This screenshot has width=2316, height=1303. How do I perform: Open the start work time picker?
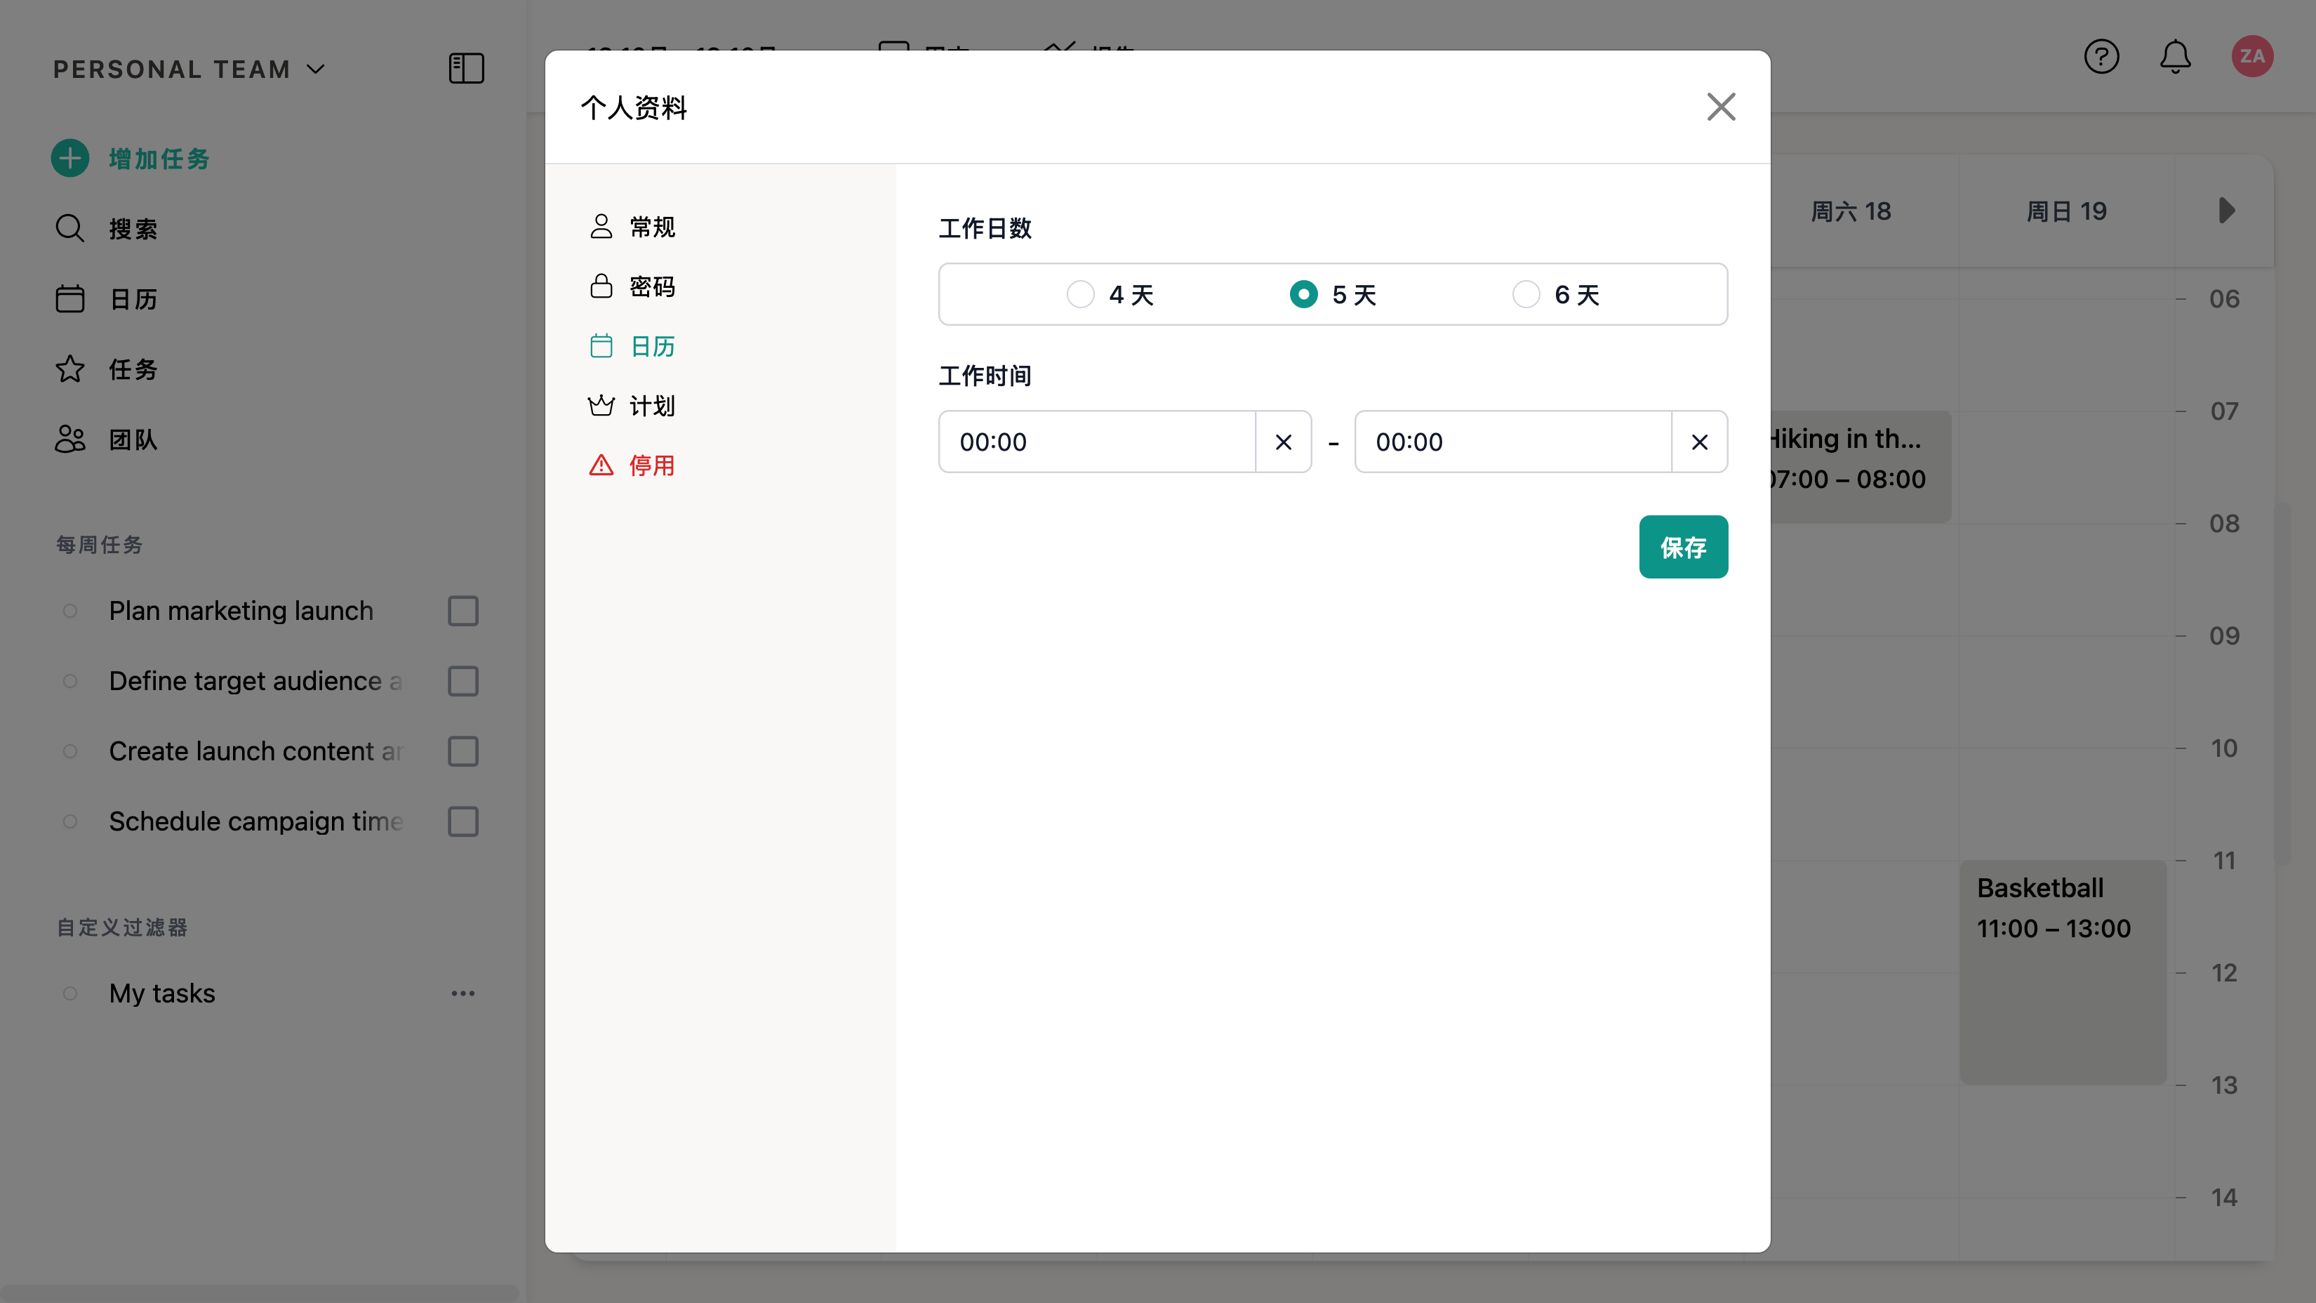pyautogui.click(x=1097, y=442)
